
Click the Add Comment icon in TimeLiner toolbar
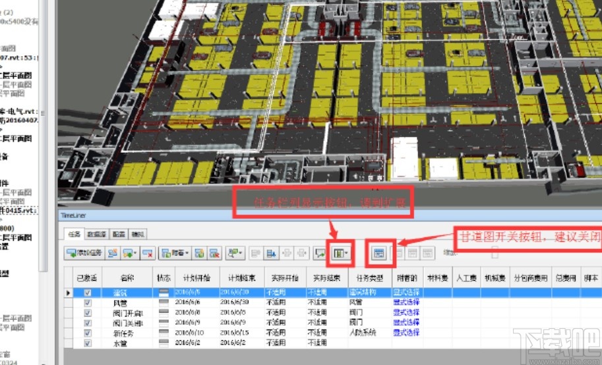pyautogui.click(x=319, y=253)
